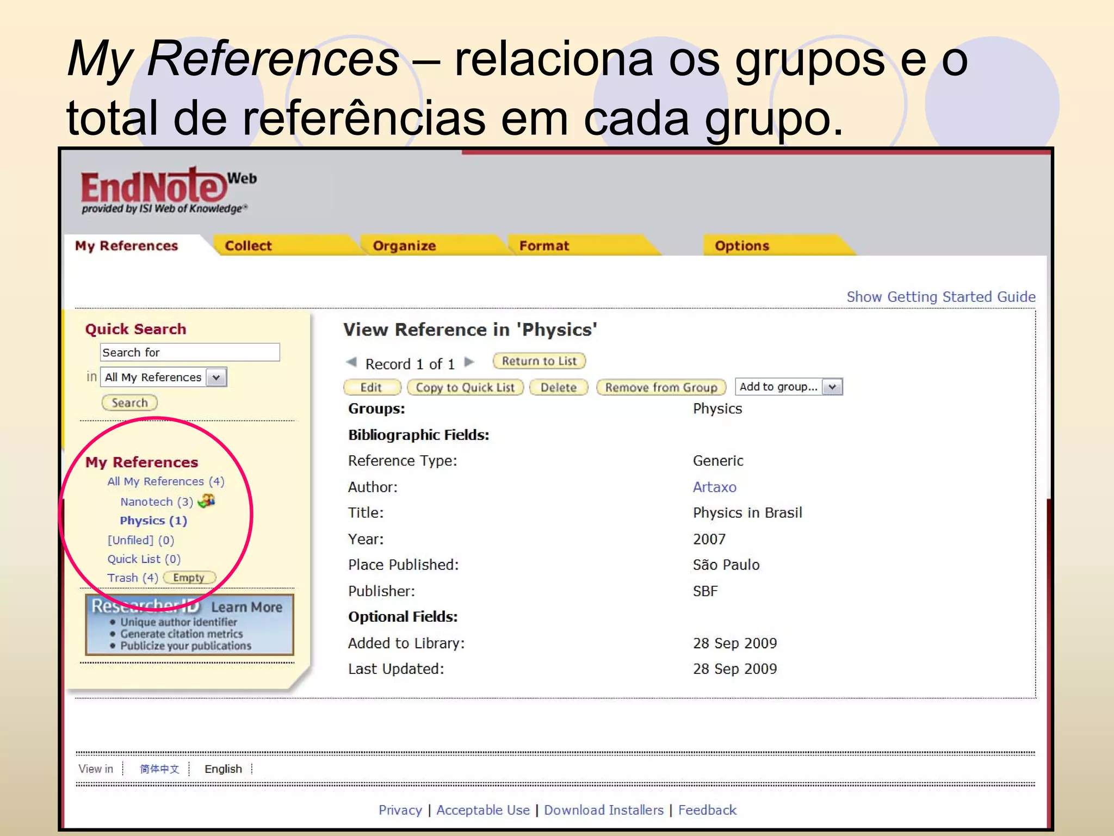
Task: Click the EndNote Web logo
Action: (x=169, y=190)
